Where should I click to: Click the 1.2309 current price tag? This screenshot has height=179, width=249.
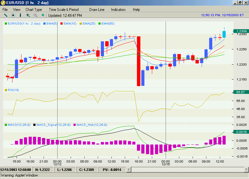pos(242,31)
